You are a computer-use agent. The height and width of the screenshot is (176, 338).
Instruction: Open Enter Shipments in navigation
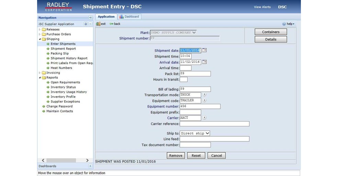coord(63,44)
